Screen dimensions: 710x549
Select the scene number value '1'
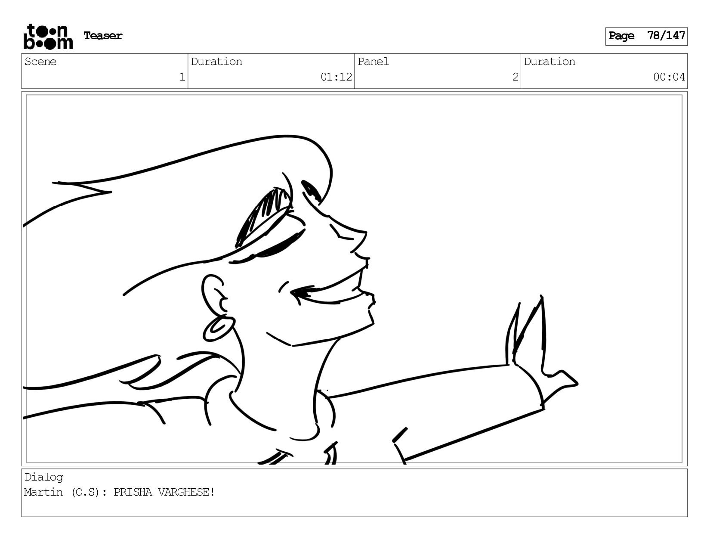[x=182, y=77]
